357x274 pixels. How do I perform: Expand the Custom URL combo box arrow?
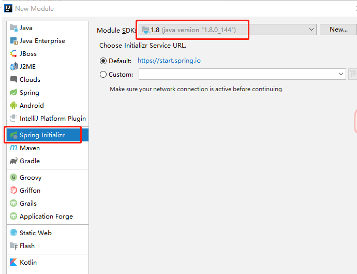pyautogui.click(x=340, y=74)
